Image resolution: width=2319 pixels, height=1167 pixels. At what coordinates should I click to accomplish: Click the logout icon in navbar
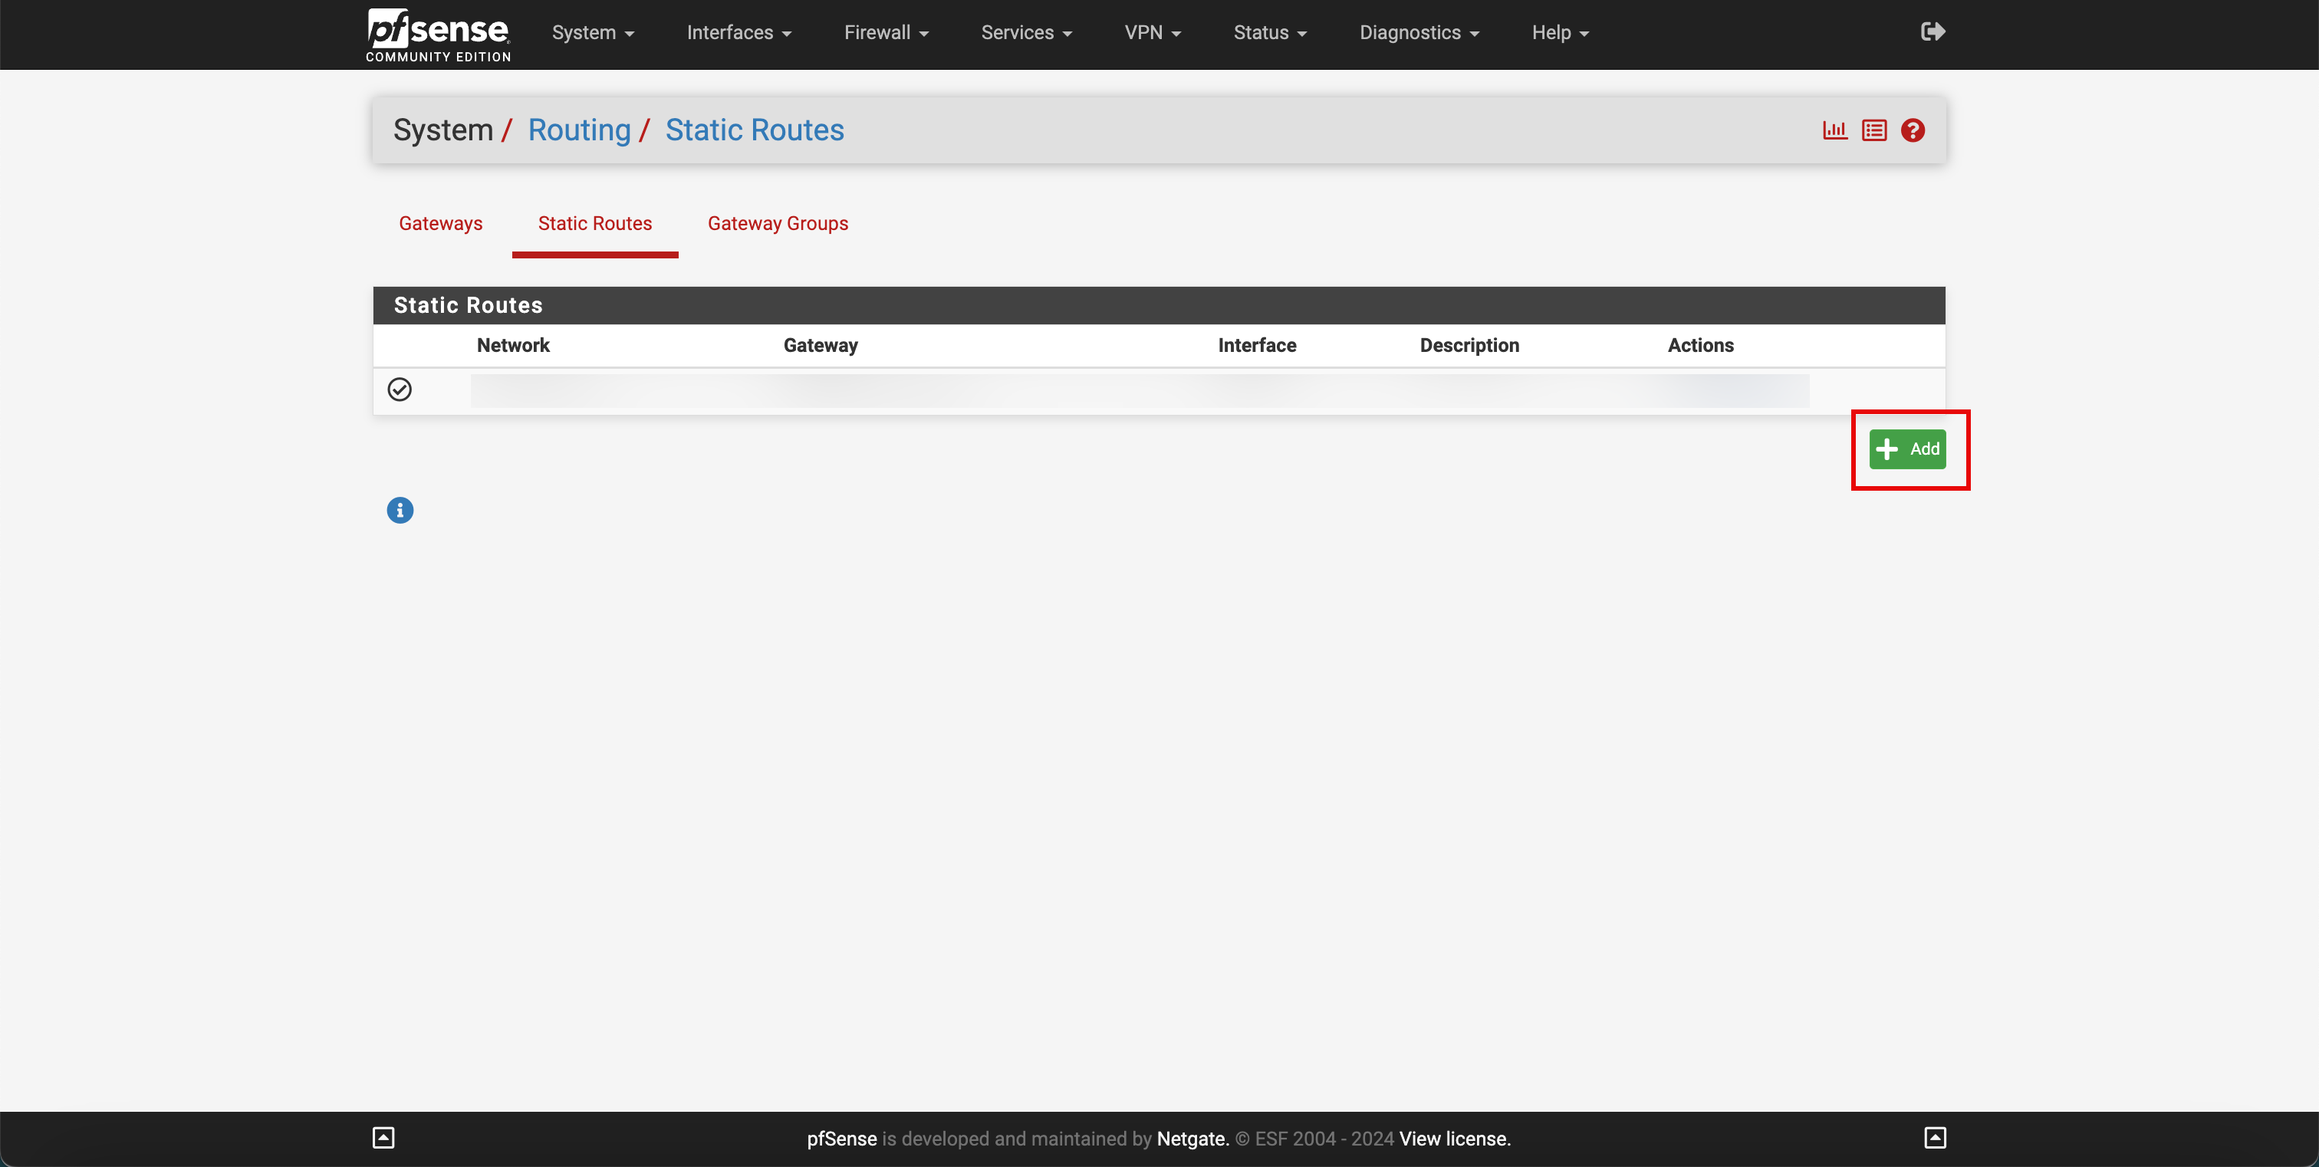pyautogui.click(x=1932, y=31)
